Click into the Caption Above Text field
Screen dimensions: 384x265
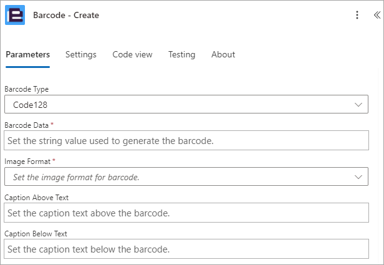[x=186, y=213]
